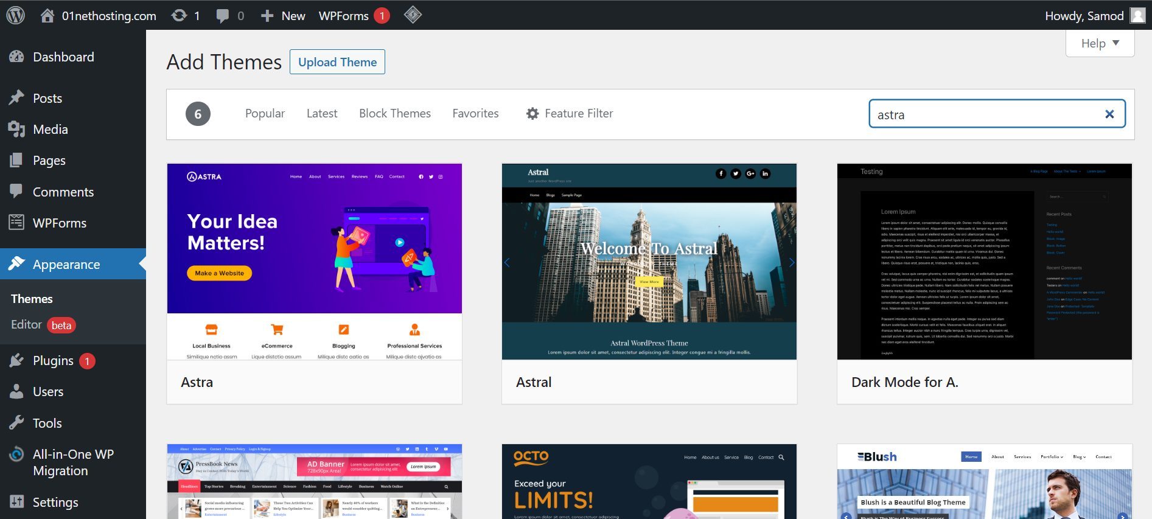Click WPForms in the admin bar

coord(344,16)
